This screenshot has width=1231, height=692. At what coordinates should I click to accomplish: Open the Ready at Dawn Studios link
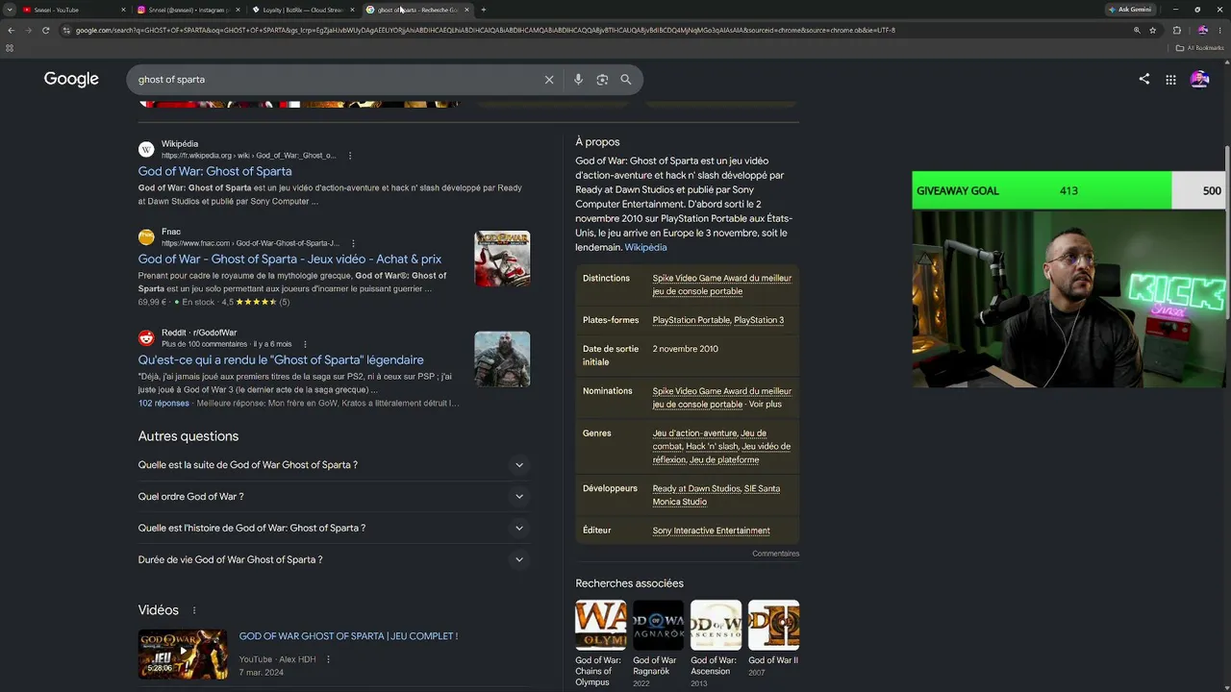click(696, 488)
